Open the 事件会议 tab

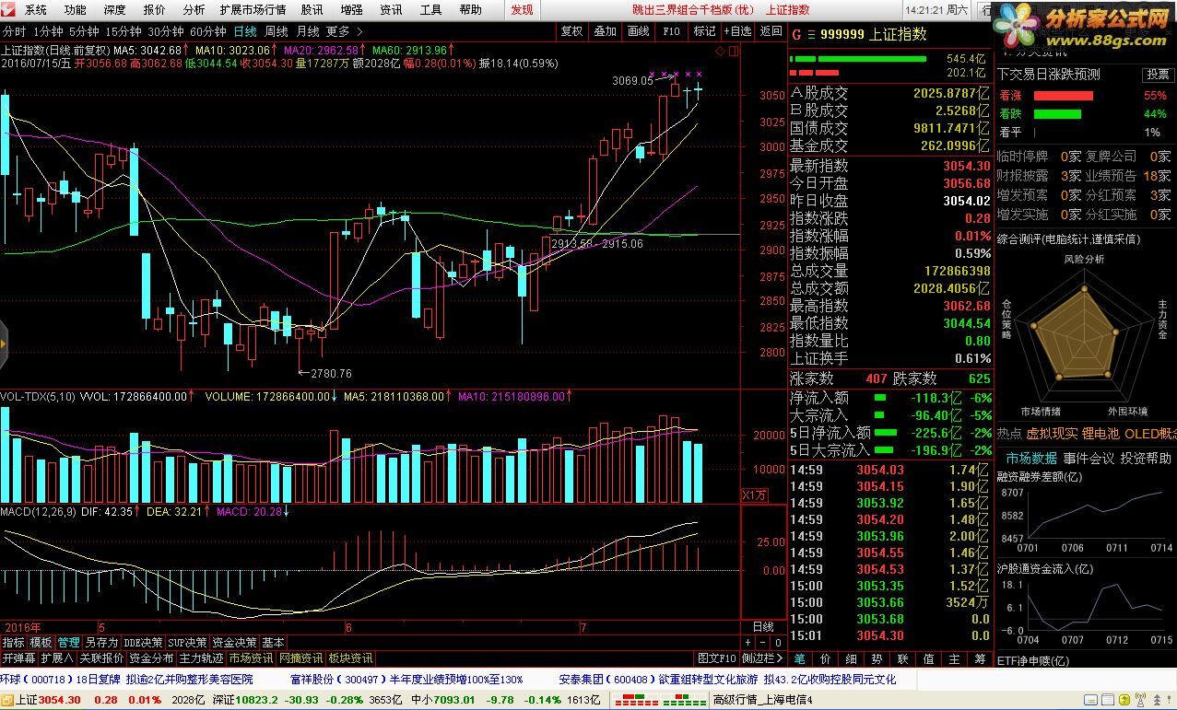click(1089, 459)
